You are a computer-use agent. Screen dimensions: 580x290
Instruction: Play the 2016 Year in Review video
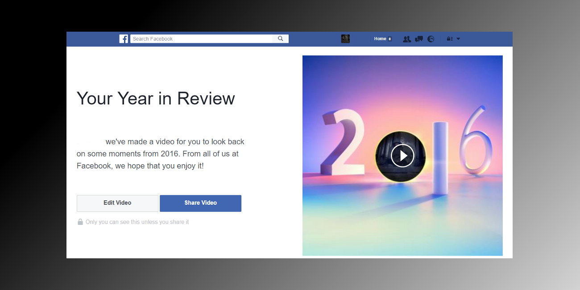(402, 156)
